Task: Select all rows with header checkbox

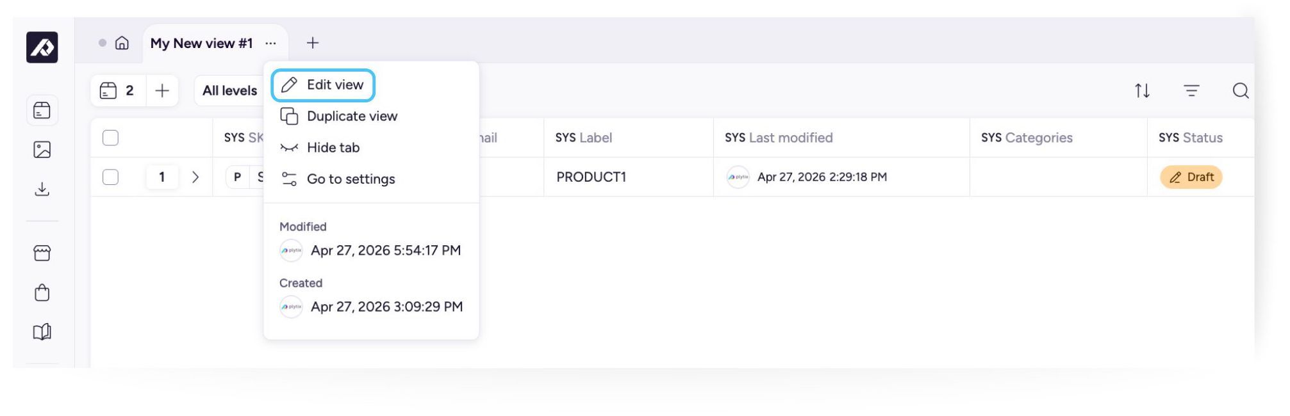Action: click(x=111, y=138)
